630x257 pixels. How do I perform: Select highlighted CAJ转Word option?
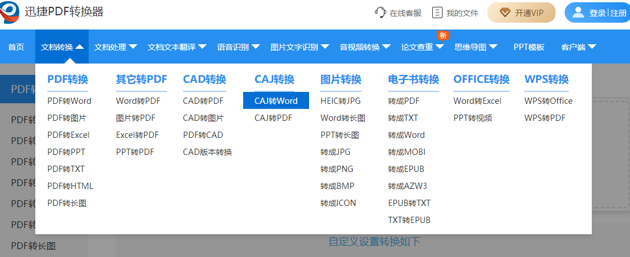point(276,100)
